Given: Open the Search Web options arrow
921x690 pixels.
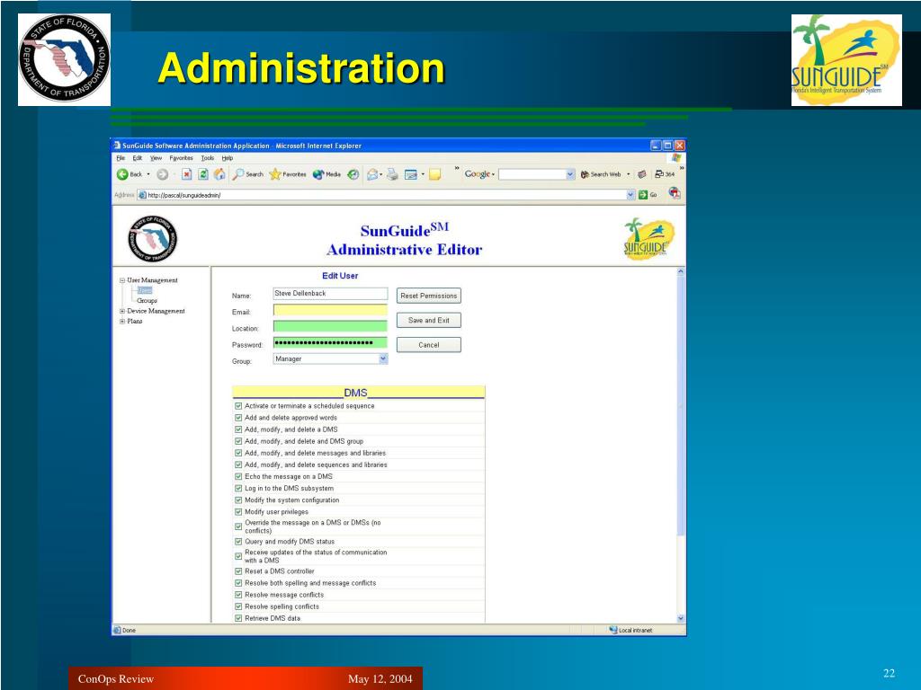Looking at the screenshot, I should pos(628,174).
